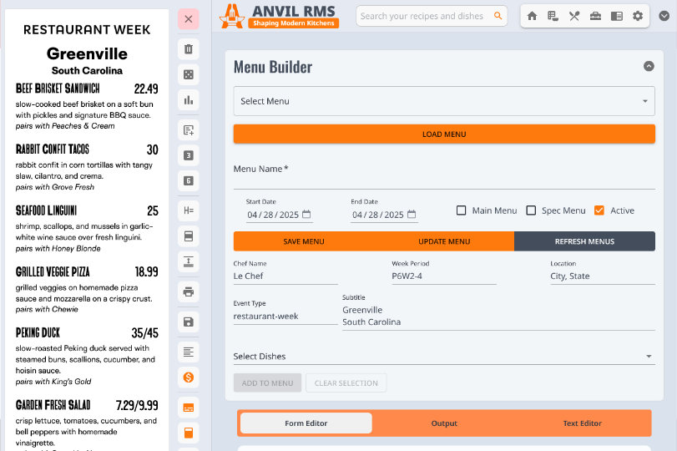The image size is (677, 451).
Task: Click the floppy disk save icon
Action: [x=189, y=322]
